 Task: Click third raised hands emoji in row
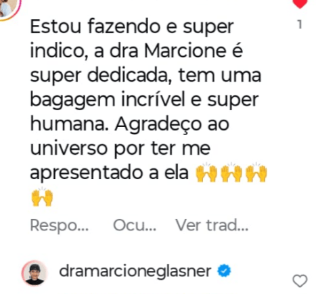coord(256,172)
